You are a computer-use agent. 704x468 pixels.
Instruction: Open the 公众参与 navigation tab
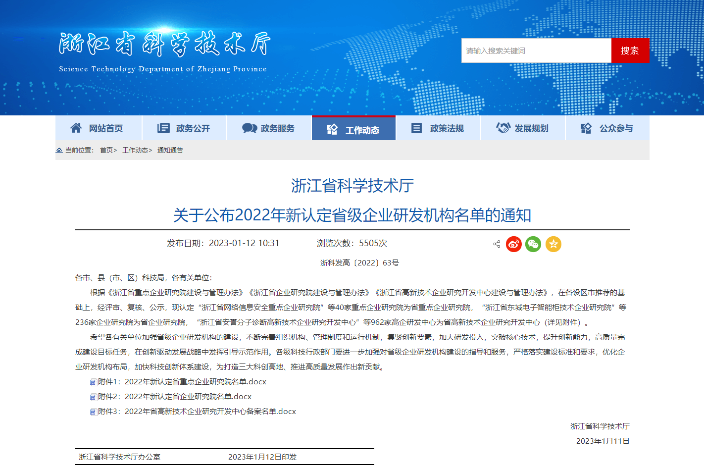point(607,128)
